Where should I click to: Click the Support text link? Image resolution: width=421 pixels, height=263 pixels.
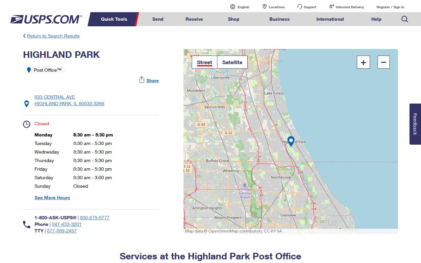pyautogui.click(x=310, y=7)
